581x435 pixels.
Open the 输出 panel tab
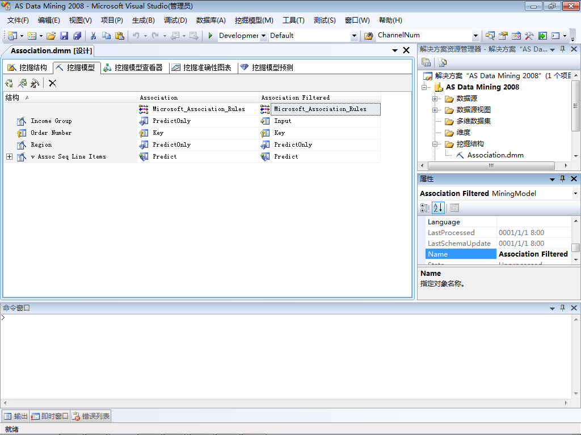pos(15,416)
